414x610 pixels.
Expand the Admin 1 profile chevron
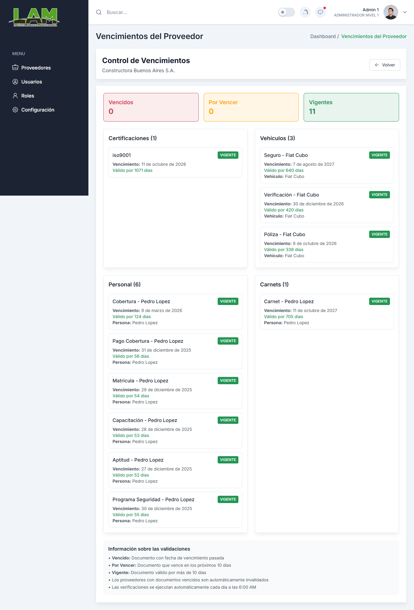(405, 12)
